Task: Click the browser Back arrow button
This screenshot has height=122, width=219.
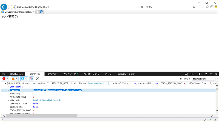Action: 4,7
